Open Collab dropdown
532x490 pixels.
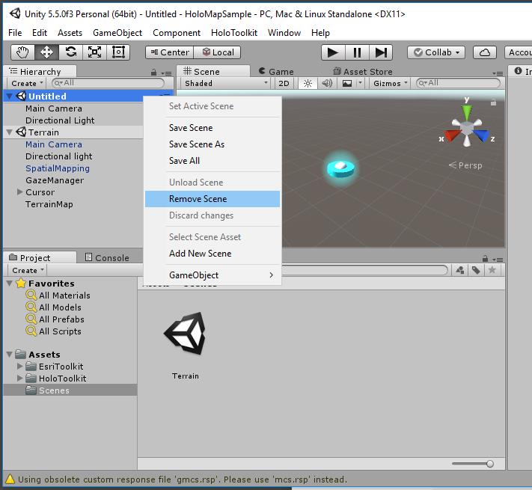point(436,52)
